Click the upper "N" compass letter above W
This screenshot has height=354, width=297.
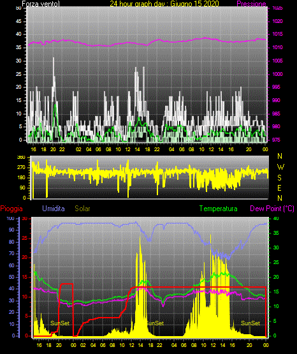click(x=280, y=156)
